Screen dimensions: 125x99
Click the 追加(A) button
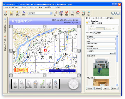pos(98,88)
